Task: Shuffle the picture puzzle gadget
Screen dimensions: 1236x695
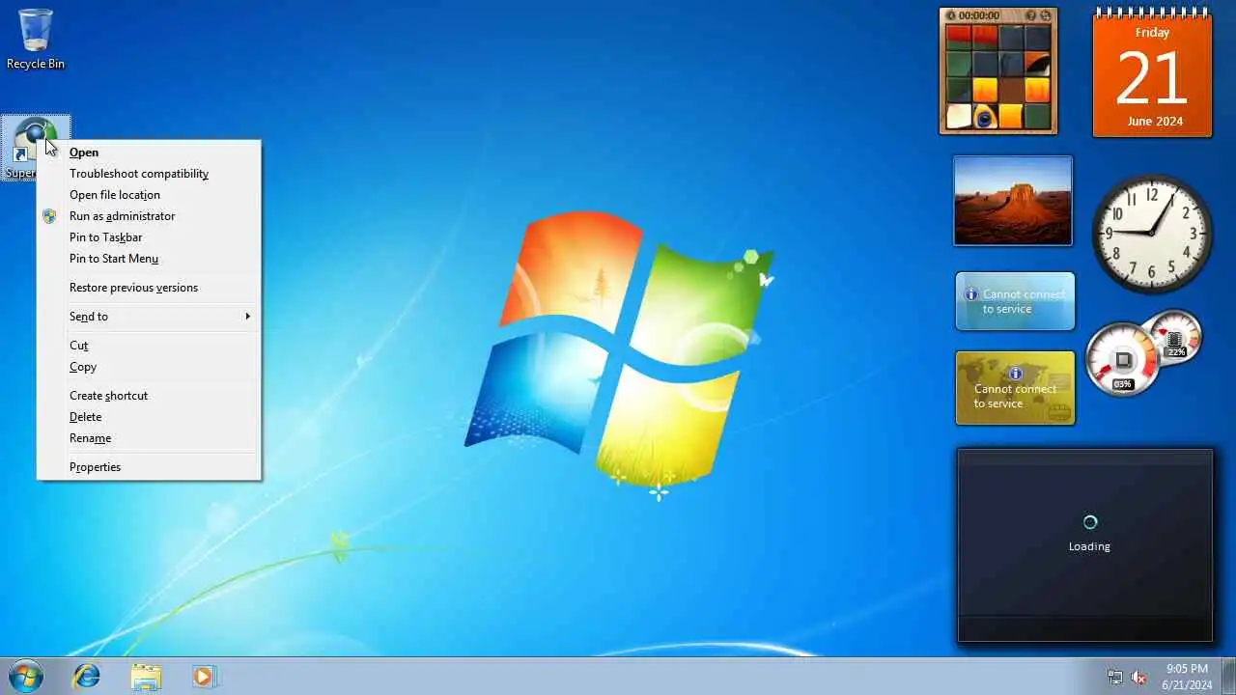Action: [x=1046, y=15]
